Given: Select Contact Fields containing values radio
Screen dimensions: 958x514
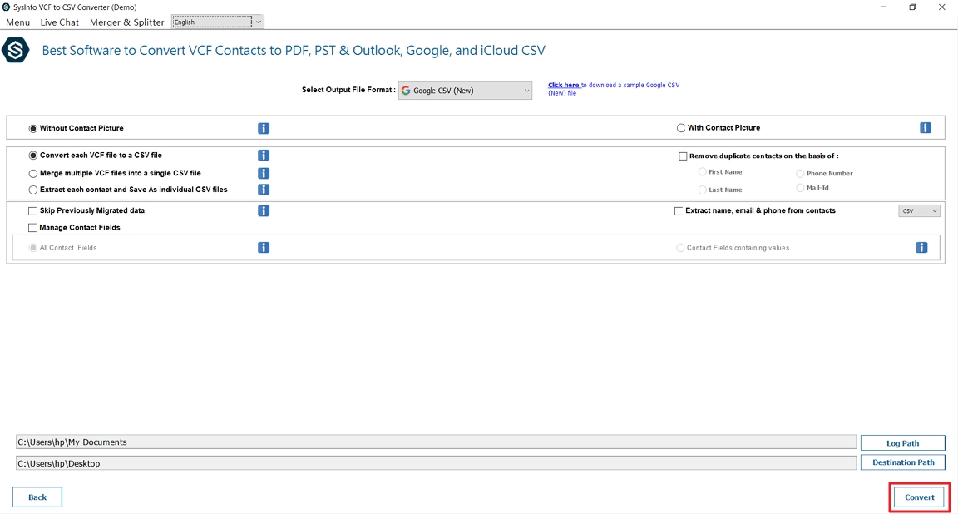Looking at the screenshot, I should [x=680, y=248].
